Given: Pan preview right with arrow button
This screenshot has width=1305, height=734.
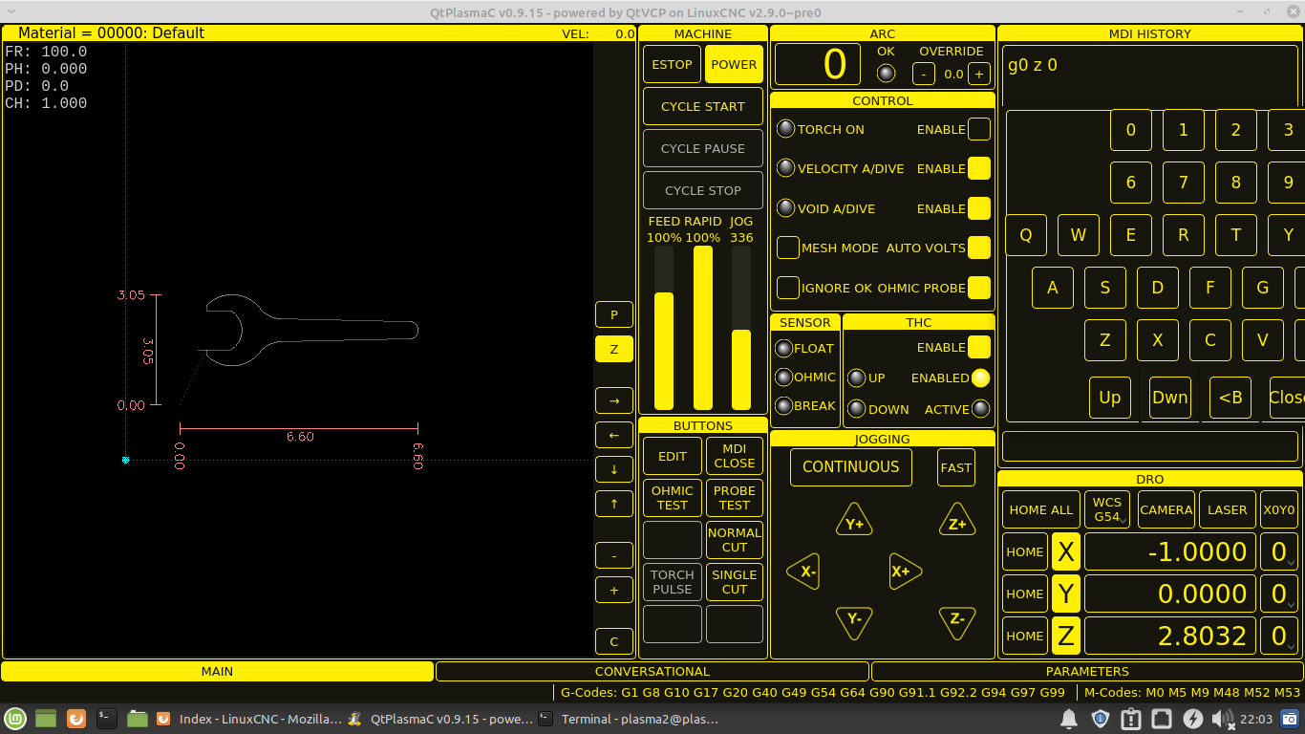Looking at the screenshot, I should tap(614, 400).
